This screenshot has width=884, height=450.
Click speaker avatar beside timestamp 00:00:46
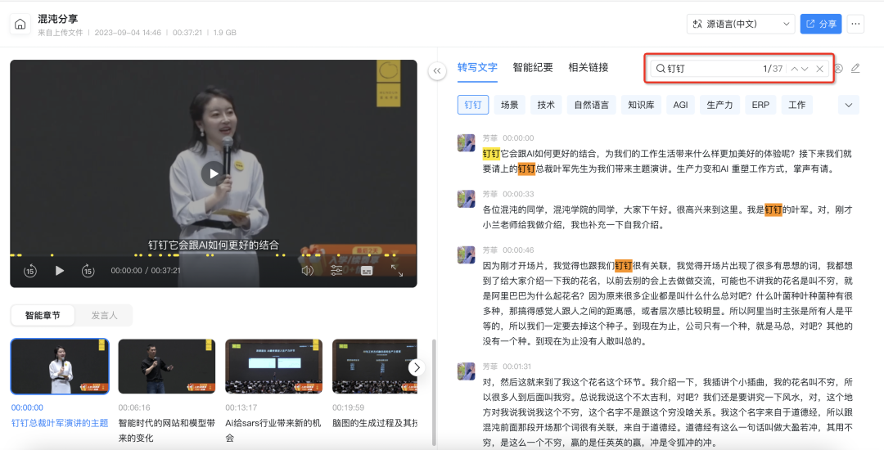click(x=467, y=254)
